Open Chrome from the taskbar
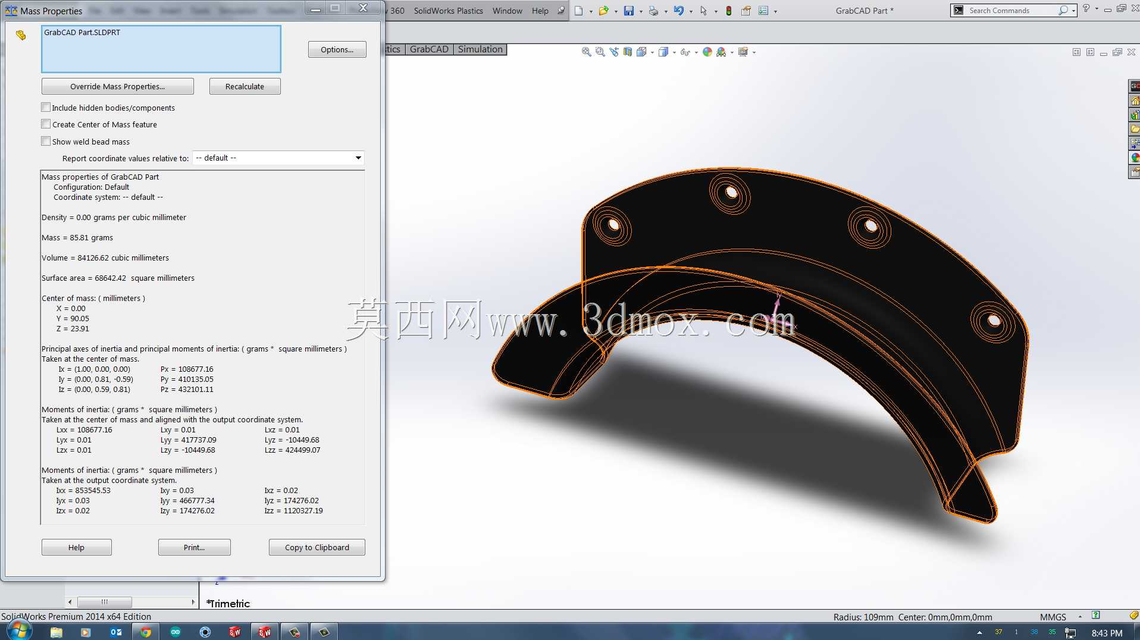This screenshot has width=1140, height=640. coord(145,632)
